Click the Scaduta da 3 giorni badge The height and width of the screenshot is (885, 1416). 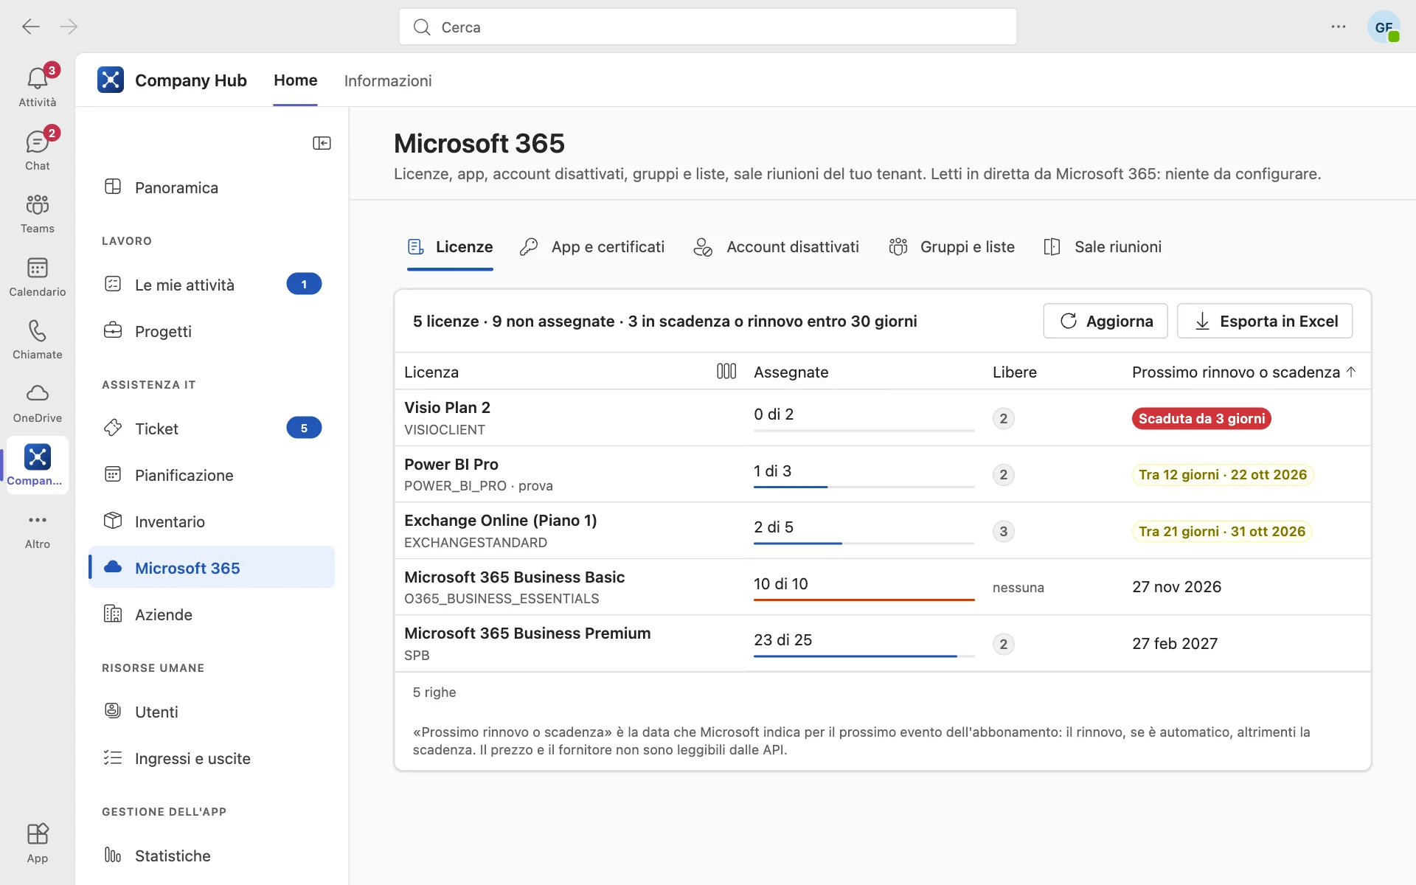(x=1201, y=419)
